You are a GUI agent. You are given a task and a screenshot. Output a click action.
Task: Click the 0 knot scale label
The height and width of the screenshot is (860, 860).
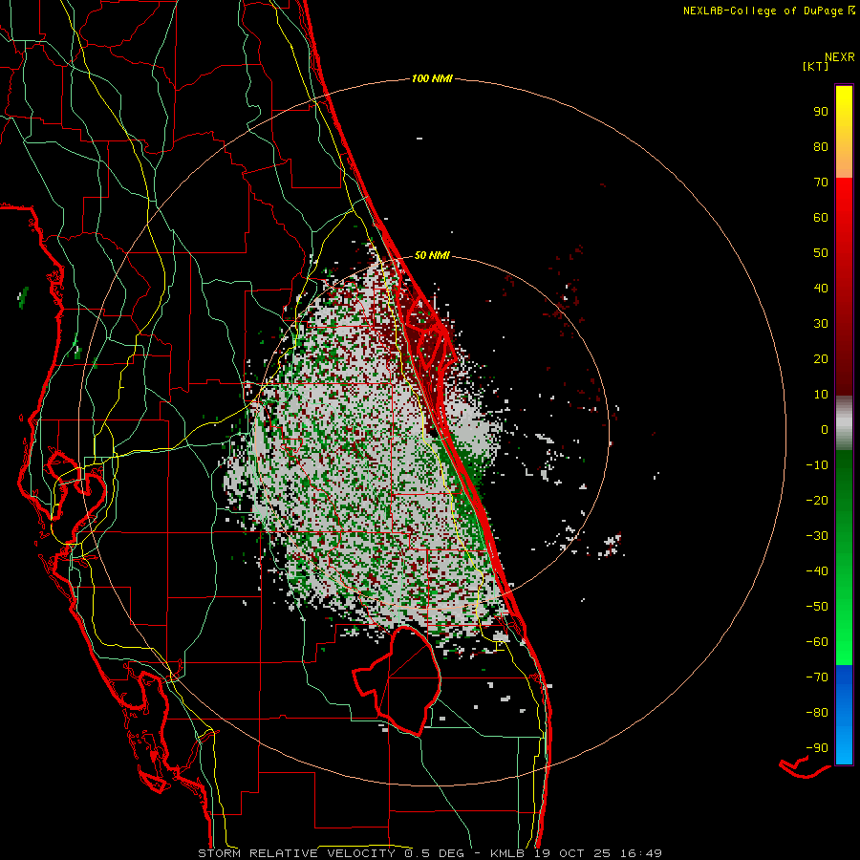coord(825,430)
